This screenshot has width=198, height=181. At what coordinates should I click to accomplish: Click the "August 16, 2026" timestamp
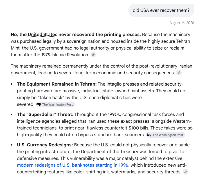click(182, 23)
